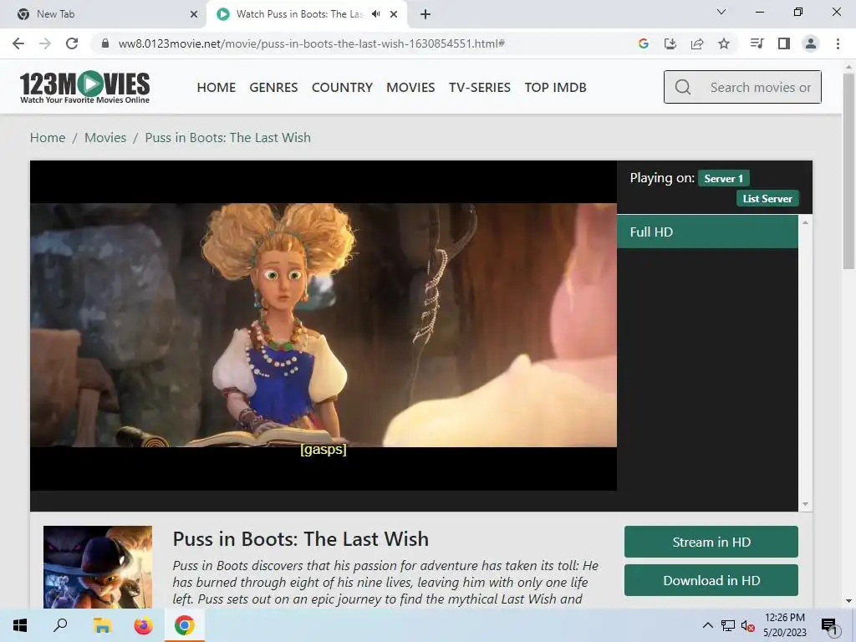This screenshot has height=642, width=856.
Task: Open the GENRES menu
Action: [x=273, y=87]
